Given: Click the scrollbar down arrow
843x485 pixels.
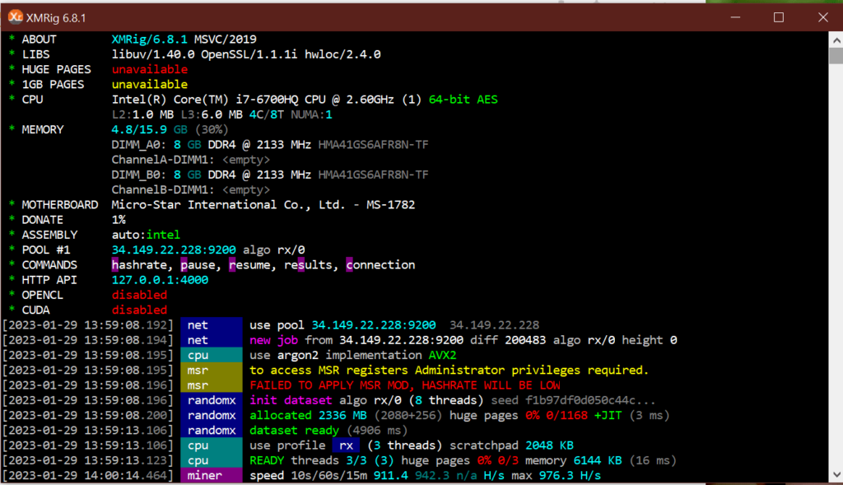Looking at the screenshot, I should [836, 474].
